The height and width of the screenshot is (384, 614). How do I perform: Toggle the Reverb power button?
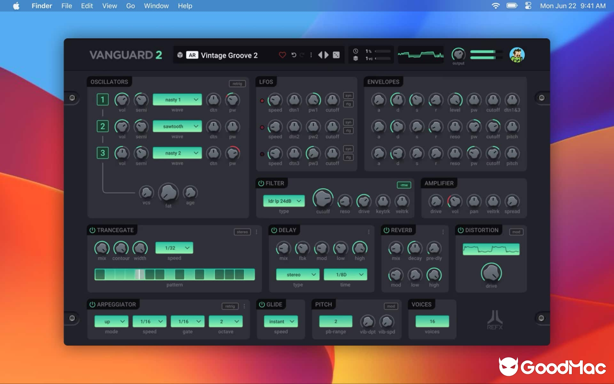(x=386, y=230)
